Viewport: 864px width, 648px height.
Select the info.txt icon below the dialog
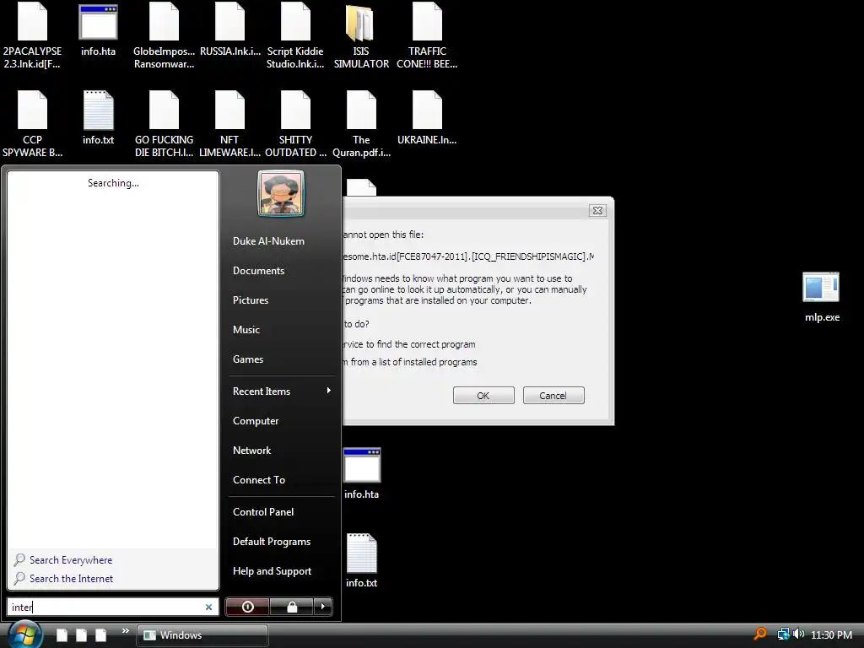pyautogui.click(x=361, y=561)
